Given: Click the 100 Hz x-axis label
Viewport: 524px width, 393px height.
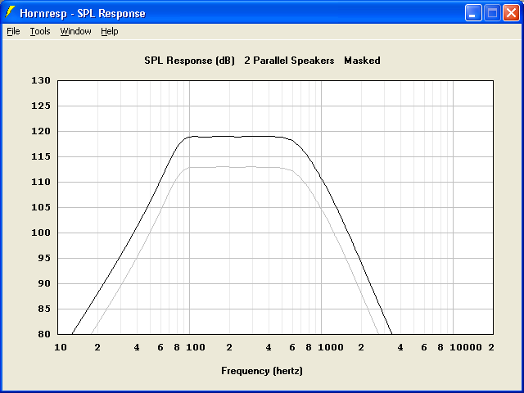Looking at the screenshot, I should click(196, 347).
